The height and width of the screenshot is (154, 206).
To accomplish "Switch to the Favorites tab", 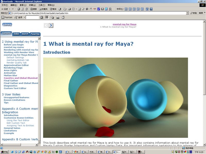I will coord(35,34).
